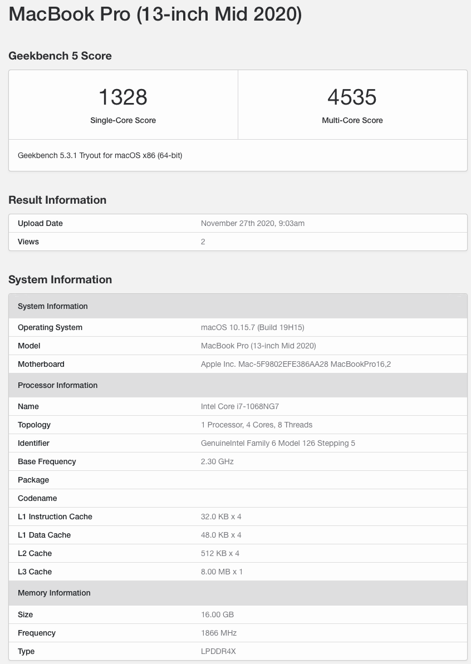Click the memory Type label
The height and width of the screenshot is (664, 471).
[x=26, y=651]
